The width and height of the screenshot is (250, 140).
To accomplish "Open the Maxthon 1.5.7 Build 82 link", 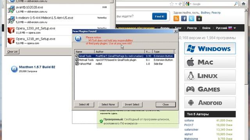I will coord(37,67).
